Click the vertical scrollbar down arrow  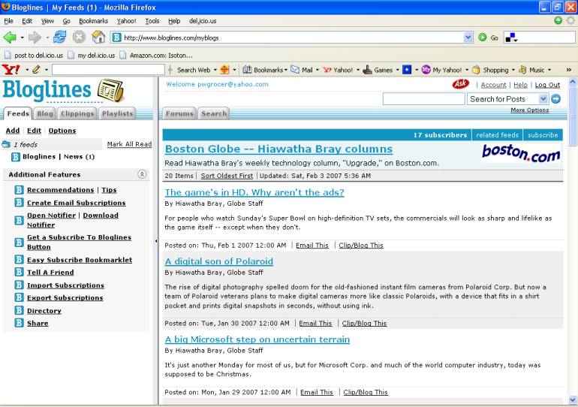(573, 399)
